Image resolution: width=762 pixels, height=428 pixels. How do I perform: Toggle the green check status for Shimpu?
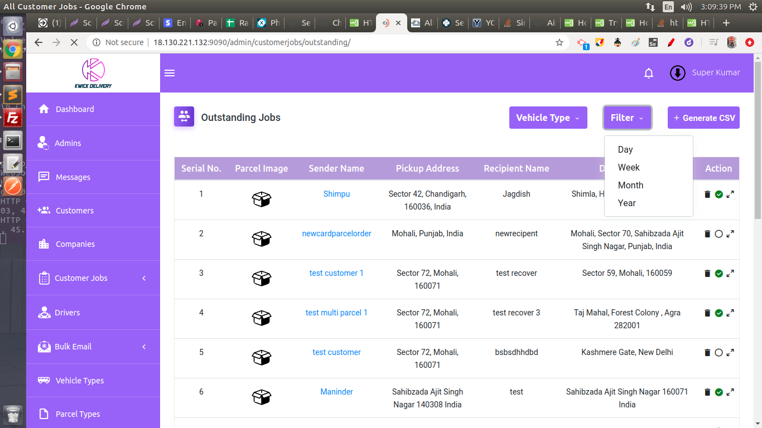click(718, 194)
